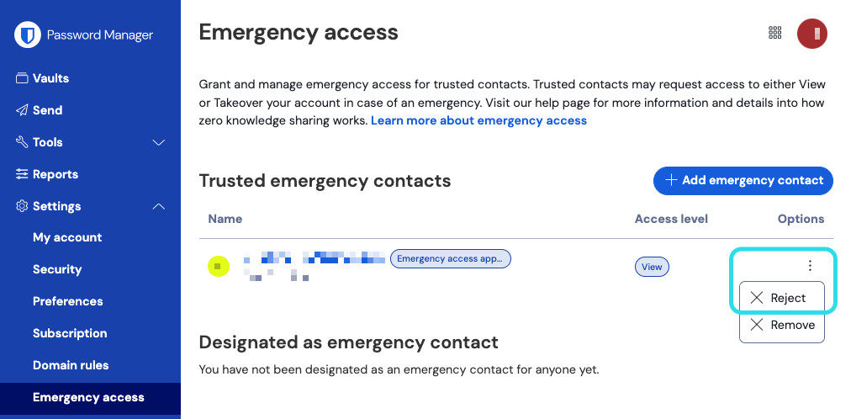This screenshot has height=419, width=851.
Task: Expand the Tools submenu chevron
Action: point(158,142)
